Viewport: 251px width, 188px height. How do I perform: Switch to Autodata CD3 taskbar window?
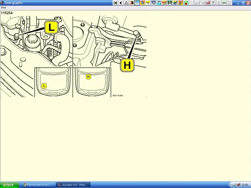click(73, 185)
